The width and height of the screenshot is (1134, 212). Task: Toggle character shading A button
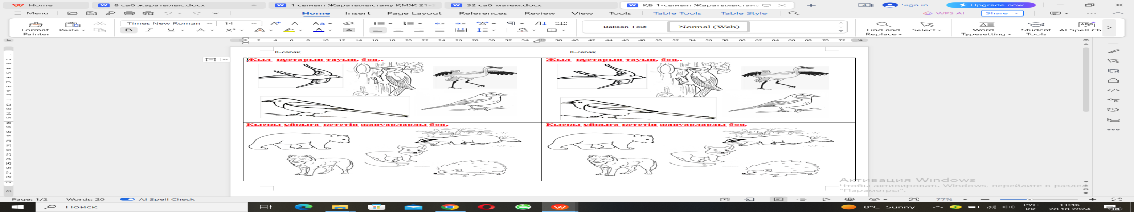(x=349, y=30)
